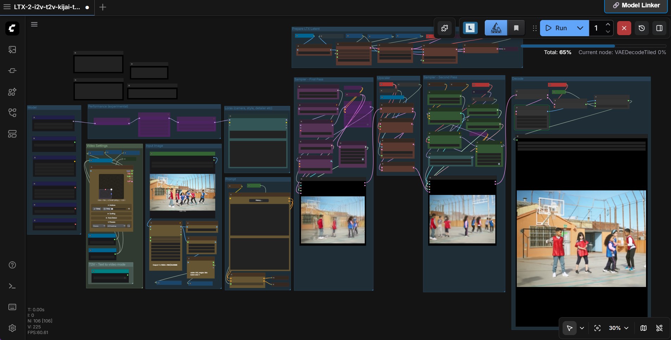Open the workflows tree sidebar icon
This screenshot has height=340, width=671.
[x=12, y=113]
